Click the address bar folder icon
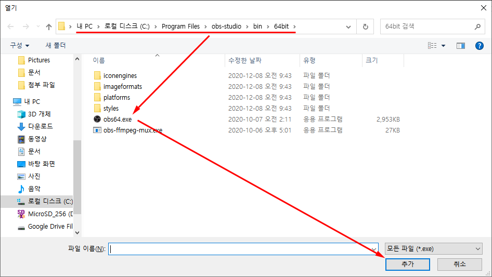The height and width of the screenshot is (277, 492). point(62,27)
